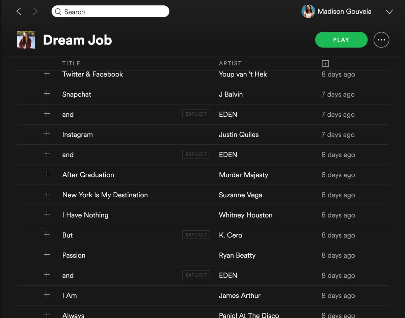Viewport: 405px width, 318px height.
Task: Open the Madison Gouveia profile link
Action: pyautogui.click(x=344, y=11)
